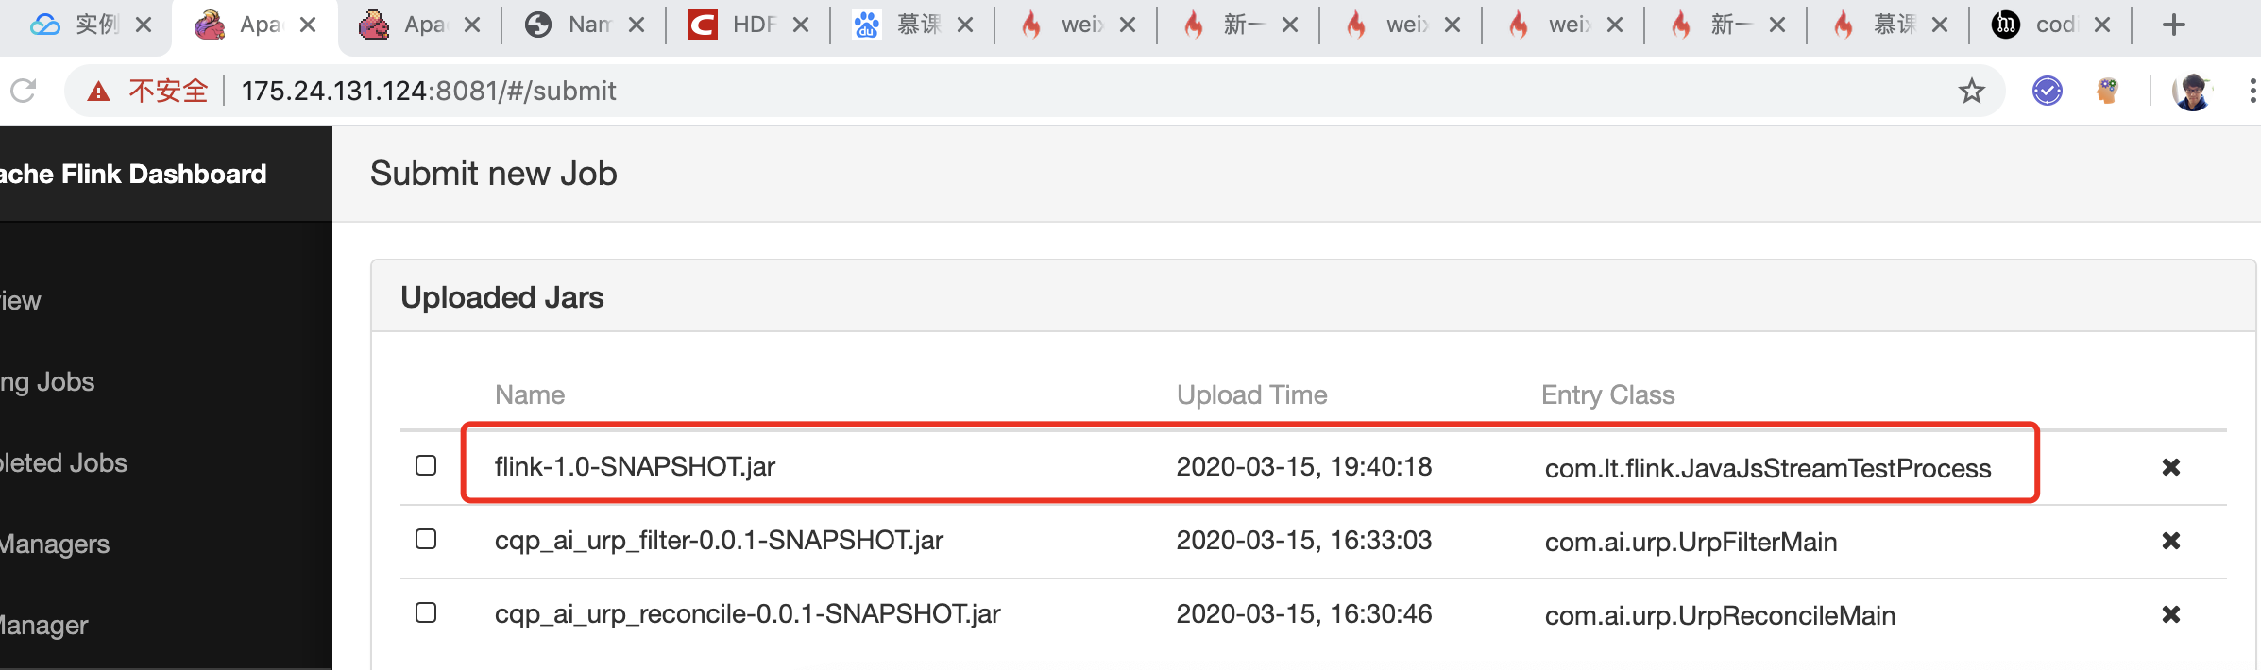Delete cqp_ai_urp_filter jar with its X icon
The image size is (2261, 670).
pos(2171,541)
